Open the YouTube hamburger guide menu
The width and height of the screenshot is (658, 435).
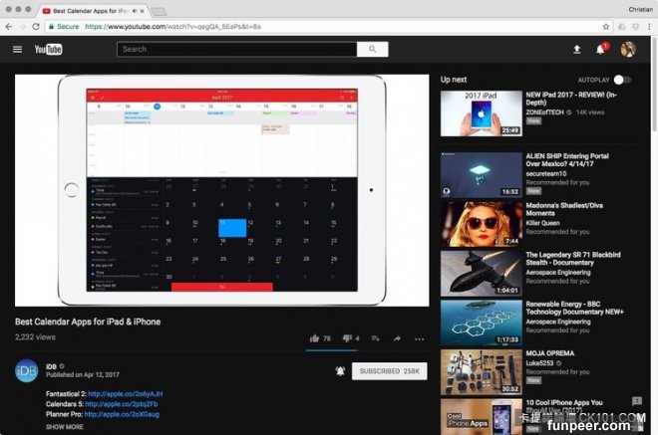click(x=17, y=49)
